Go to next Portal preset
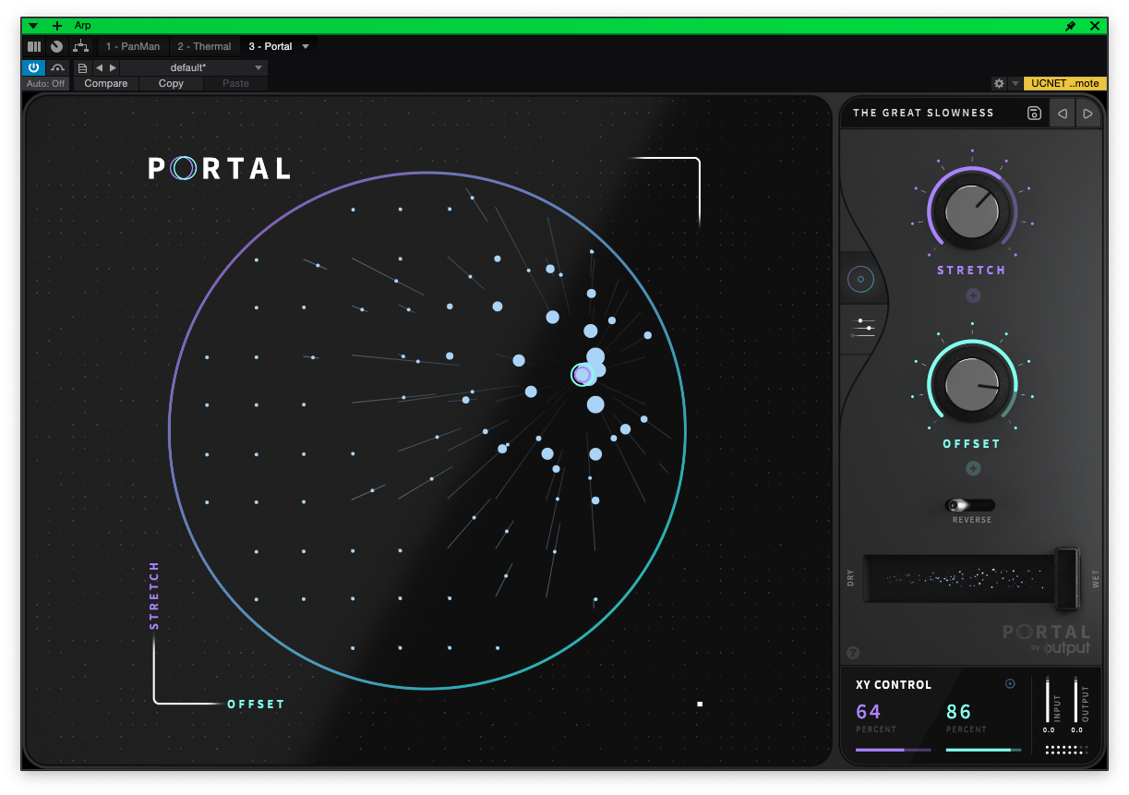The image size is (1129, 795). [1087, 114]
